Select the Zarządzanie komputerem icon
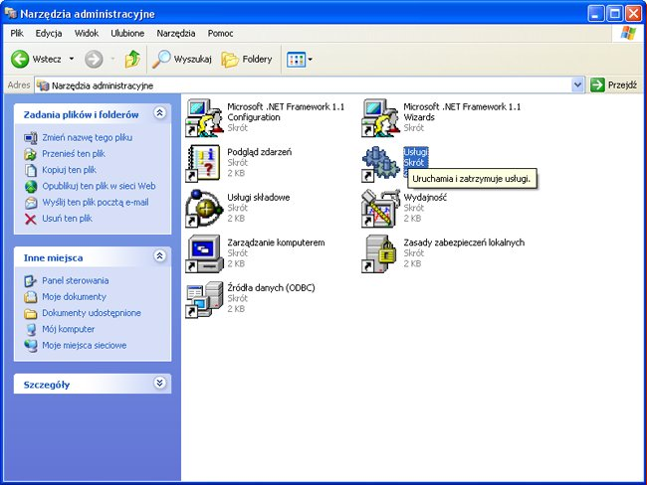The image size is (647, 485). point(204,253)
